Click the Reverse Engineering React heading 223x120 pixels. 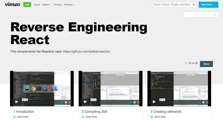pyautogui.click(x=79, y=34)
